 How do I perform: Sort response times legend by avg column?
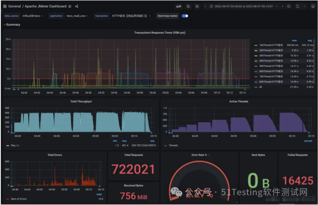coord(310,41)
